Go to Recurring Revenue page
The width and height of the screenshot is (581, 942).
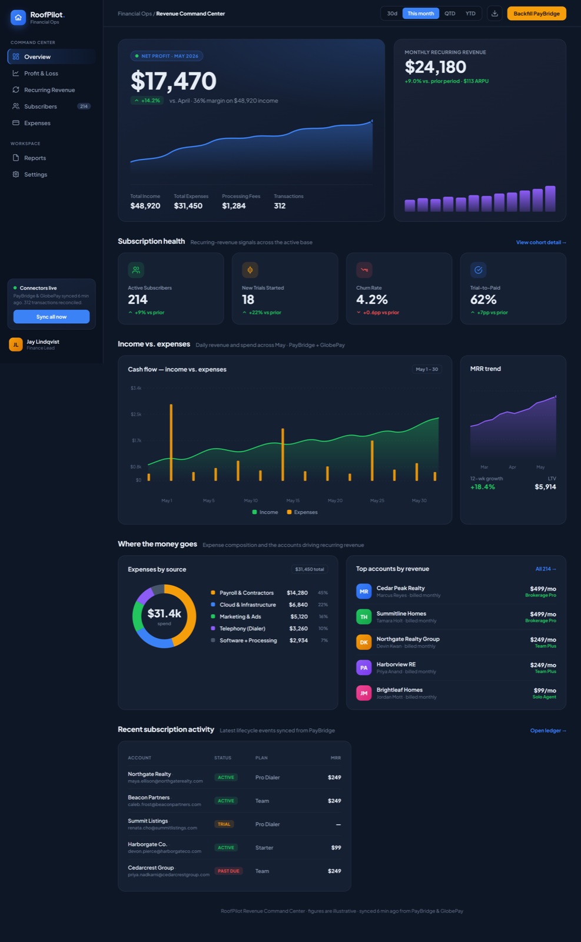tap(52, 89)
